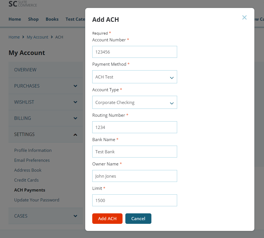Expand the Purchases sidebar section

point(46,86)
